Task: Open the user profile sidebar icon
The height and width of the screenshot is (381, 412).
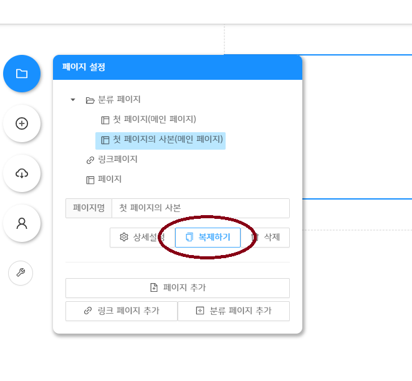Action: point(22,223)
